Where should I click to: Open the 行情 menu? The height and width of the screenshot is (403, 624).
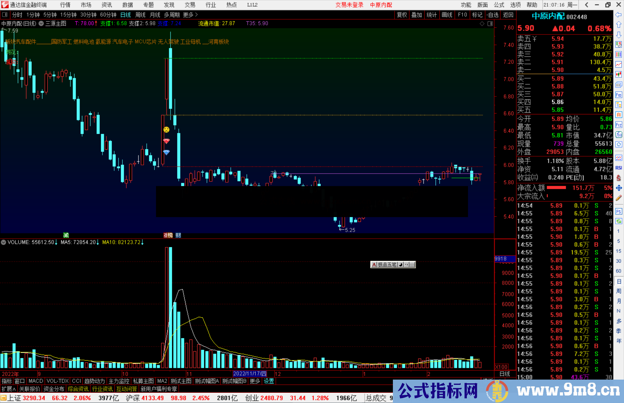[x=65, y=5]
